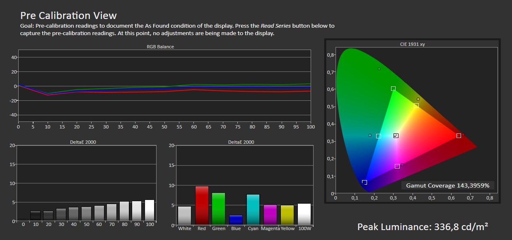Select the CIE 1931 xy chart title
This screenshot has height=240, width=512.
(413, 44)
